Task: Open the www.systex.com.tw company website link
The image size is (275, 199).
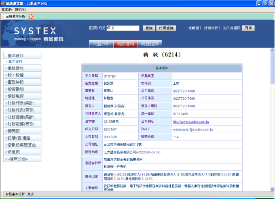Action: 191,121
